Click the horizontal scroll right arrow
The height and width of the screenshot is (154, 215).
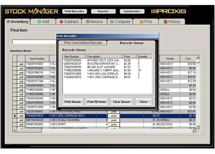tap(194, 131)
